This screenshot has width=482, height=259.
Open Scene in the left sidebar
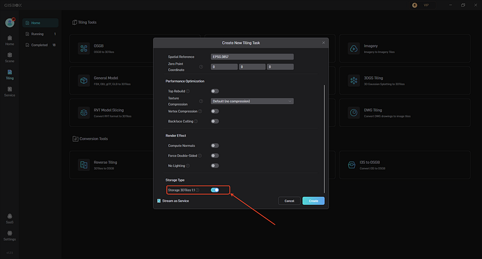pyautogui.click(x=10, y=57)
